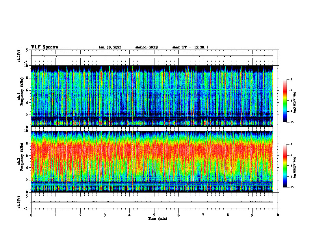This screenshot has width=312, height=241.
Task: Click the "ch.3(V)" waveform axis label
Action: [19, 202]
